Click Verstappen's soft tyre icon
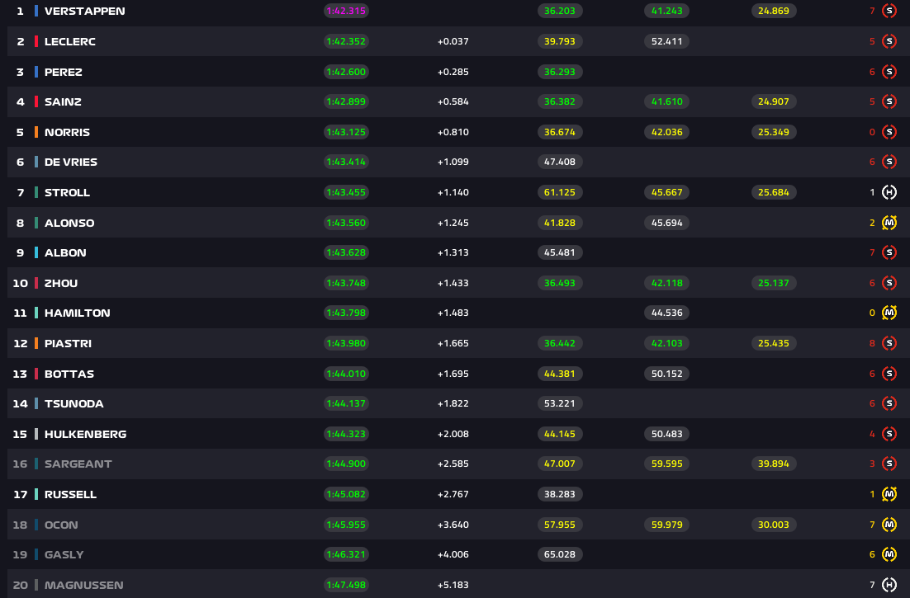The height and width of the screenshot is (598, 910). click(x=889, y=12)
